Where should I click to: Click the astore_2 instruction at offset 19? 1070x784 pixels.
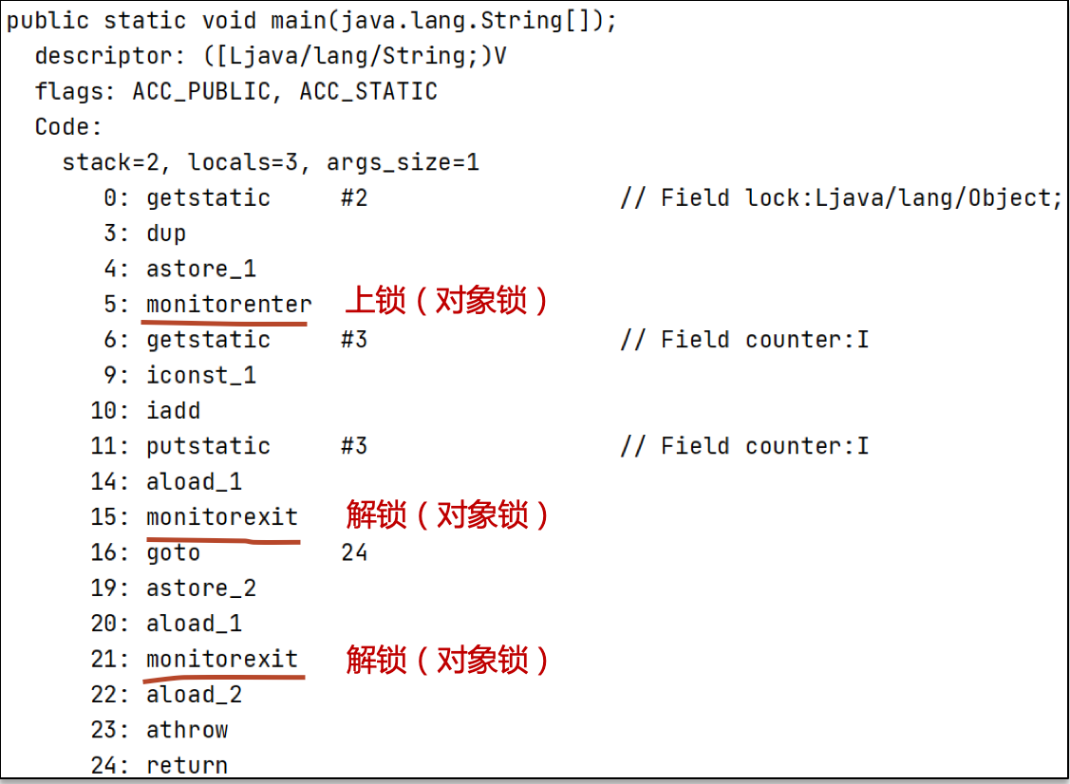[x=200, y=588]
